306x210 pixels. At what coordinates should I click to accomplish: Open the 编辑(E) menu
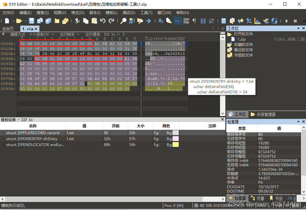[x=25, y=13]
